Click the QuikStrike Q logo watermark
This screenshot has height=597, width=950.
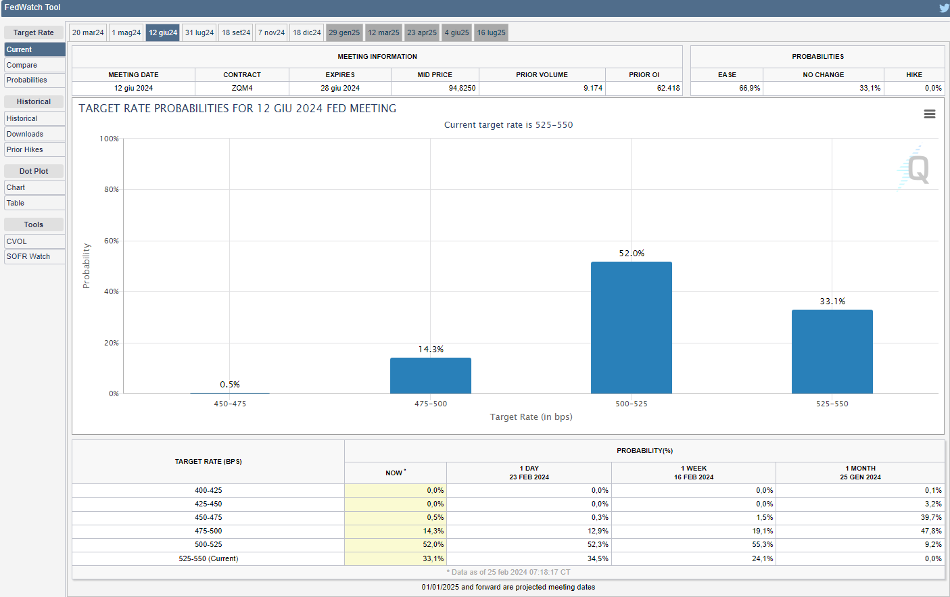pyautogui.click(x=916, y=169)
